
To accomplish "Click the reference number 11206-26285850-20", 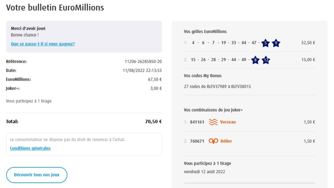I will (x=143, y=61).
